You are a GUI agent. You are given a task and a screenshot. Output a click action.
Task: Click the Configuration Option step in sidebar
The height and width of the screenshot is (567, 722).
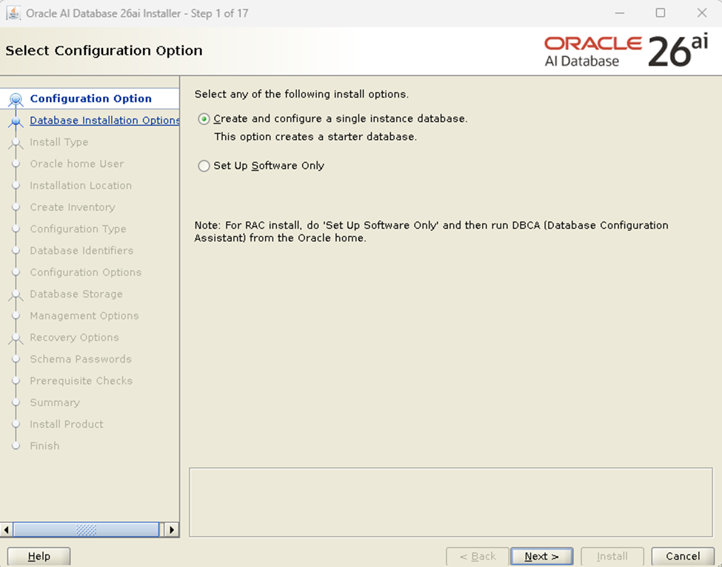pyautogui.click(x=90, y=98)
